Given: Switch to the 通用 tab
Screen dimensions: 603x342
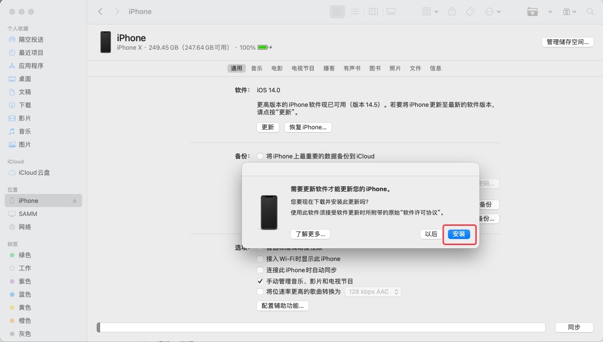Looking at the screenshot, I should pos(236,68).
